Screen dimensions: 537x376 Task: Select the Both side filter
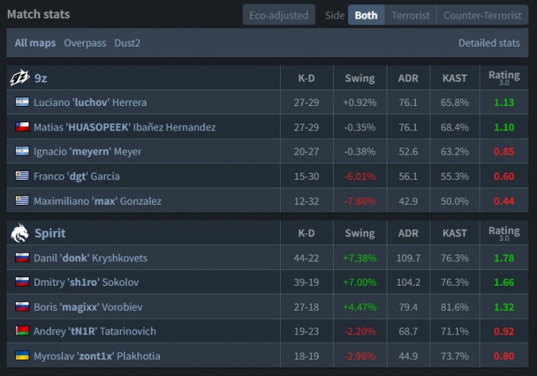pos(366,15)
